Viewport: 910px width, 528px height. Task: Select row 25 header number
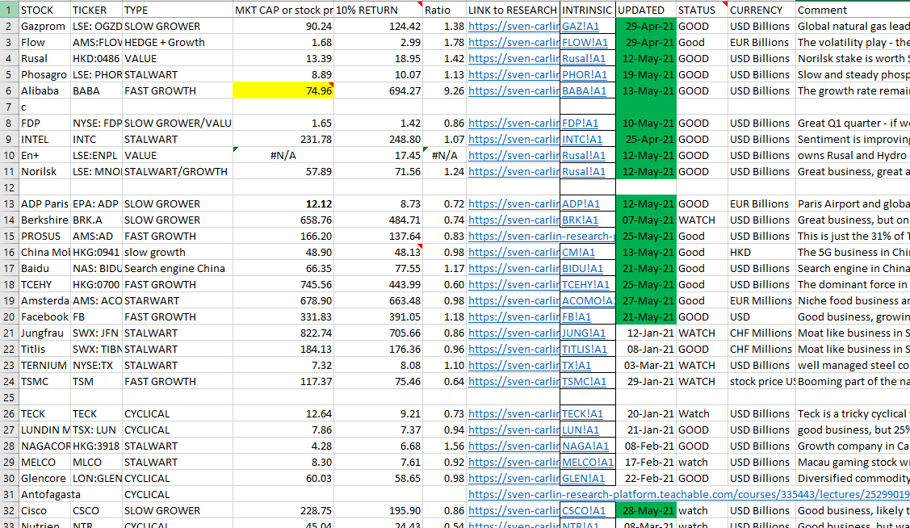9,397
